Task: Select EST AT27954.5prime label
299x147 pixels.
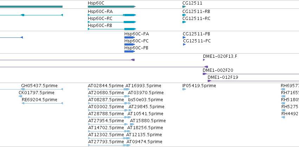Action: [106, 121]
